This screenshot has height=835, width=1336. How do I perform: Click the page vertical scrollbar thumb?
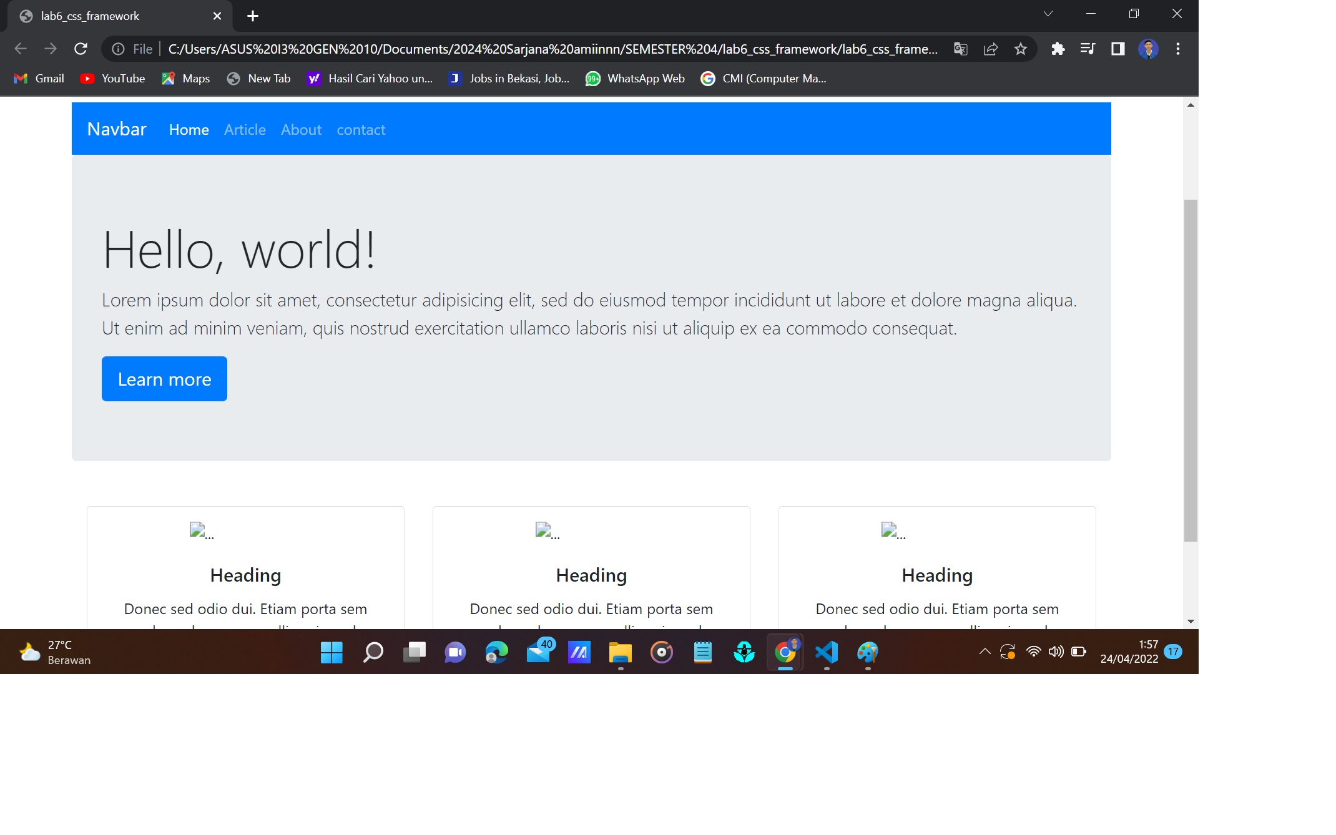coord(1191,371)
